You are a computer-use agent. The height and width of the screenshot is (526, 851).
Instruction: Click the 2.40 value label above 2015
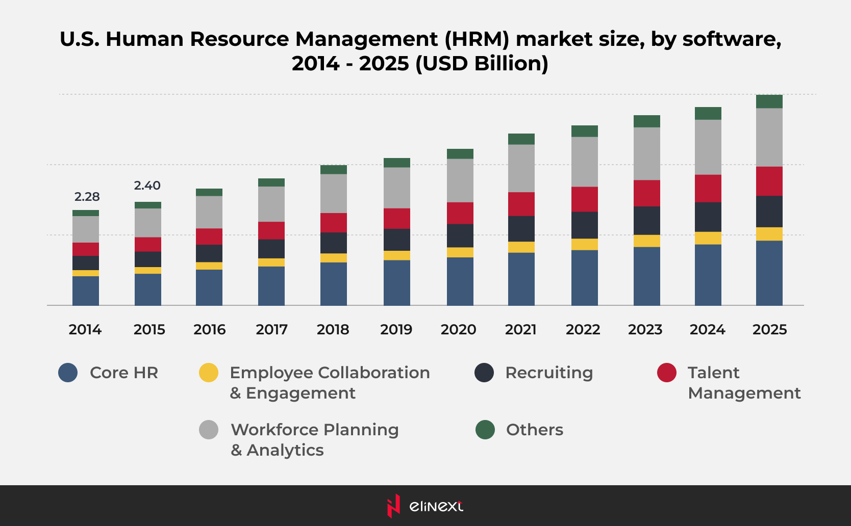click(147, 186)
